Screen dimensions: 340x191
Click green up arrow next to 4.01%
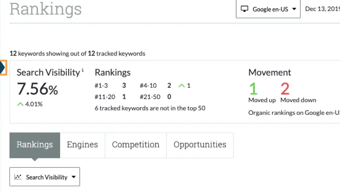point(20,104)
